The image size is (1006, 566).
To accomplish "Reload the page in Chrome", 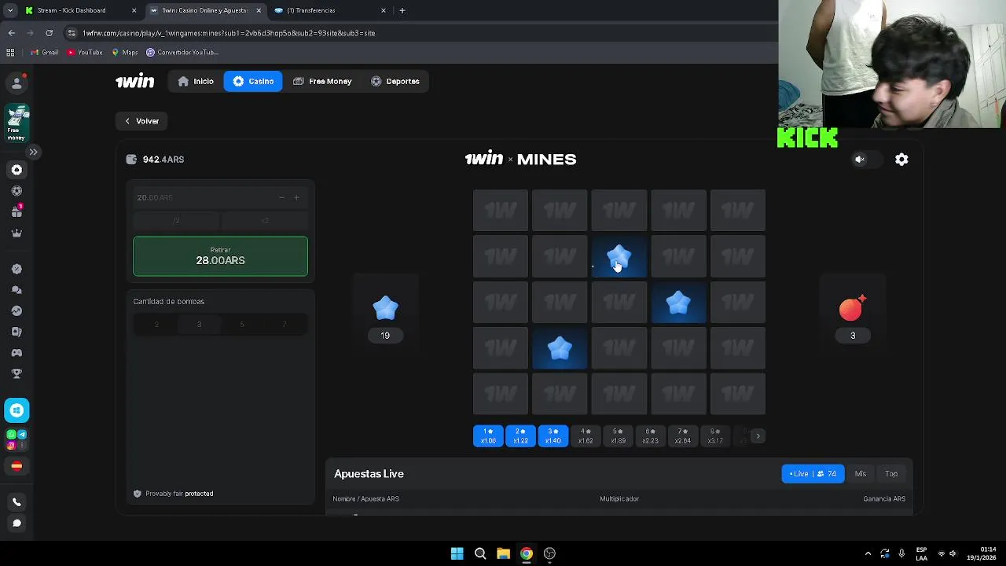I will click(x=49, y=33).
